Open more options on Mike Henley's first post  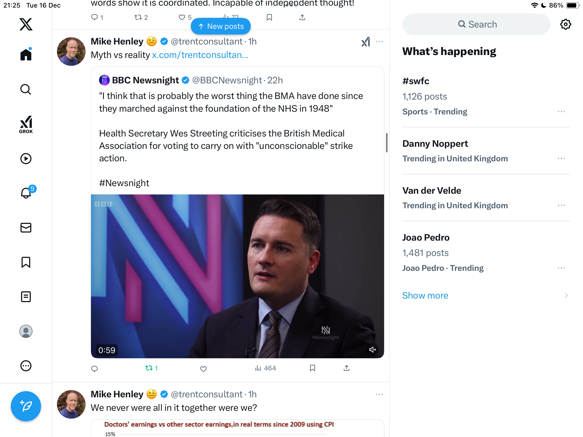(x=379, y=42)
